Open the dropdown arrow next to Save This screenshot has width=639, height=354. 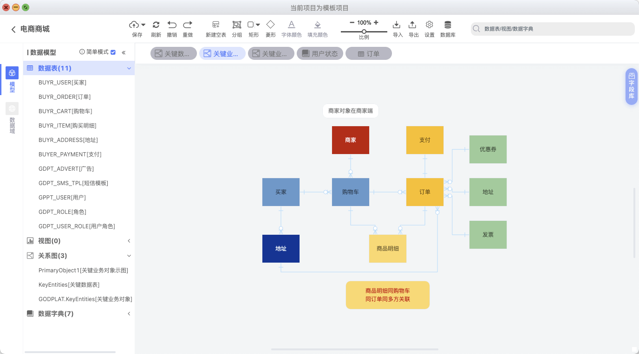(x=143, y=25)
